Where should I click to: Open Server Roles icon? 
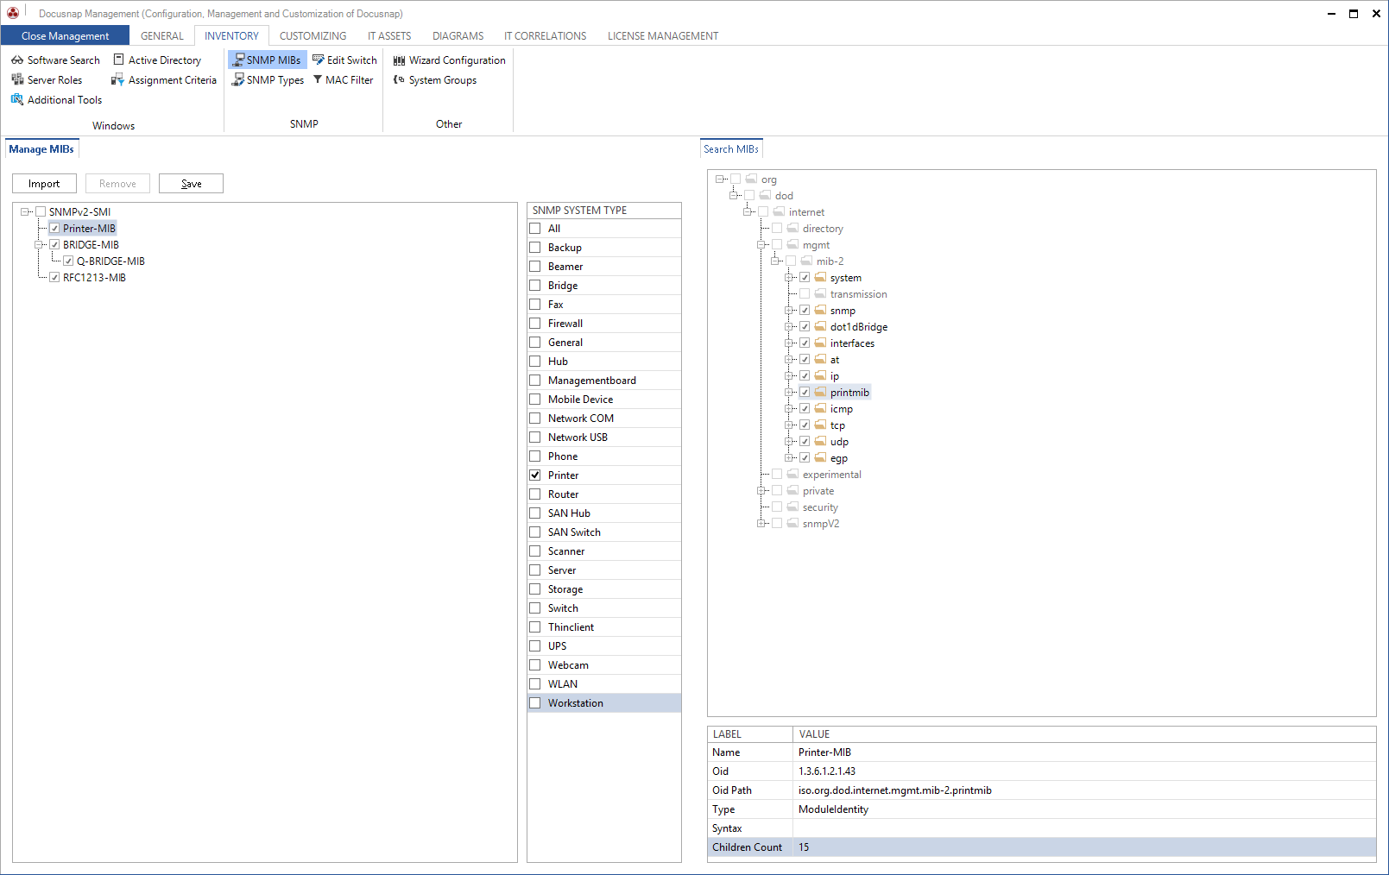[x=17, y=79]
